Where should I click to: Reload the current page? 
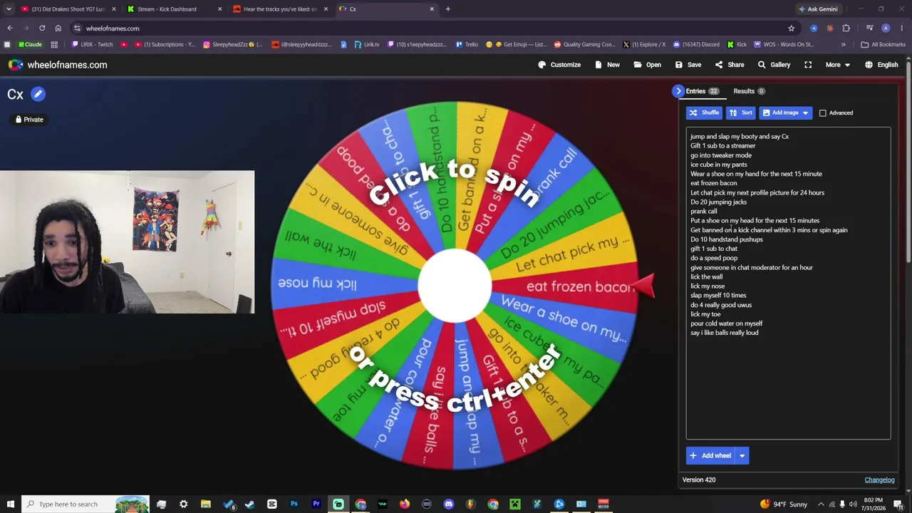tap(42, 28)
